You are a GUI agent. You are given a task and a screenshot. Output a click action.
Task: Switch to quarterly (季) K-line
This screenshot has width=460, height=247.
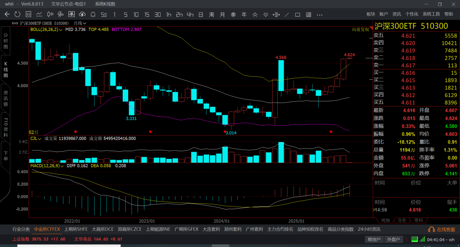pyautogui.click(x=233, y=14)
